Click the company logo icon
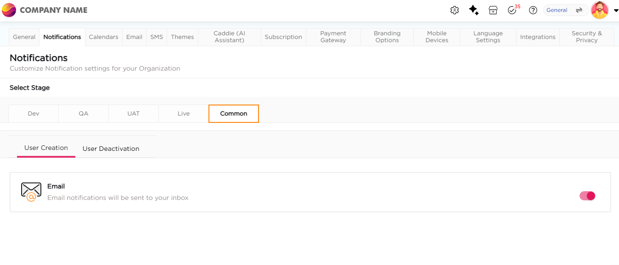 point(9,10)
